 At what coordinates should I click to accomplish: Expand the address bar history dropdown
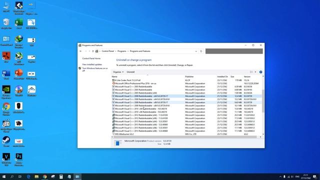click(196, 51)
